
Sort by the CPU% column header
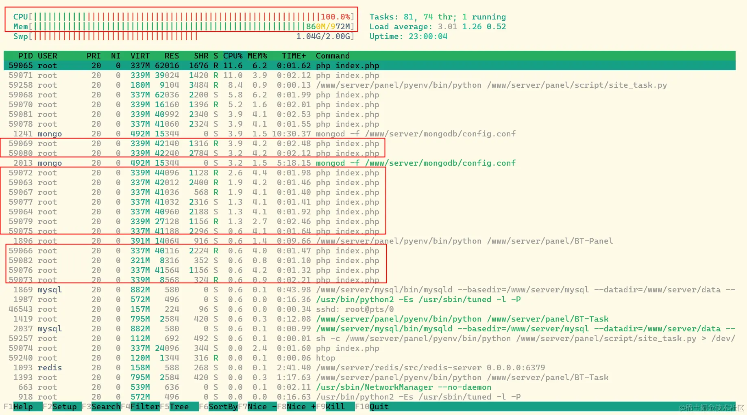[233, 56]
